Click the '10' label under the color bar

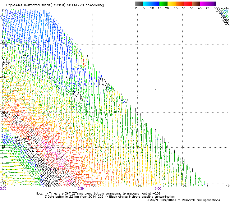(152, 8)
